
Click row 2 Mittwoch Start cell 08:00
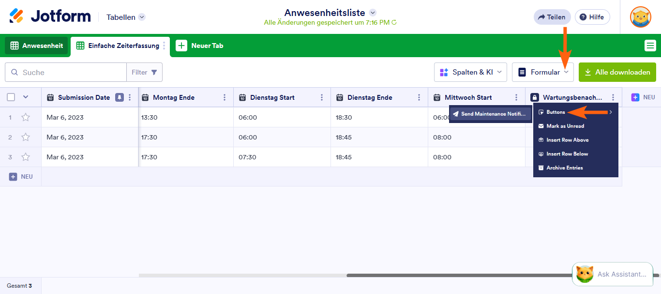click(477, 137)
